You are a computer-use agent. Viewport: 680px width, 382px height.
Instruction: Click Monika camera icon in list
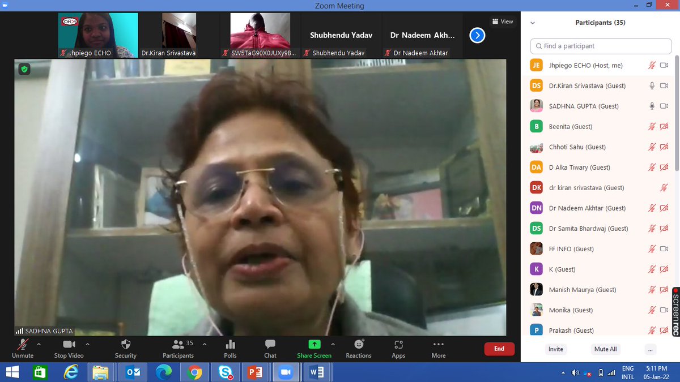click(x=665, y=310)
